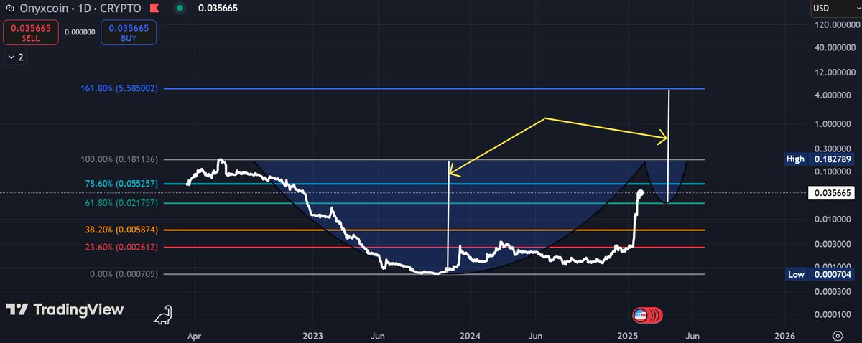Screen dimensions: 862x343
Task: Click the dinosaur icon near bottom axis
Action: pyautogui.click(x=164, y=316)
